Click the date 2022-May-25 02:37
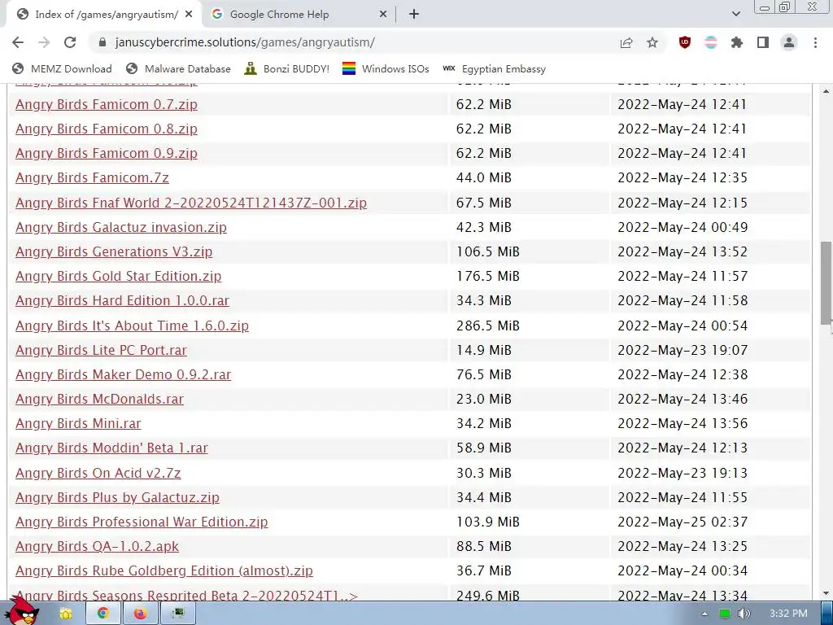Image resolution: width=833 pixels, height=625 pixels. 683,522
